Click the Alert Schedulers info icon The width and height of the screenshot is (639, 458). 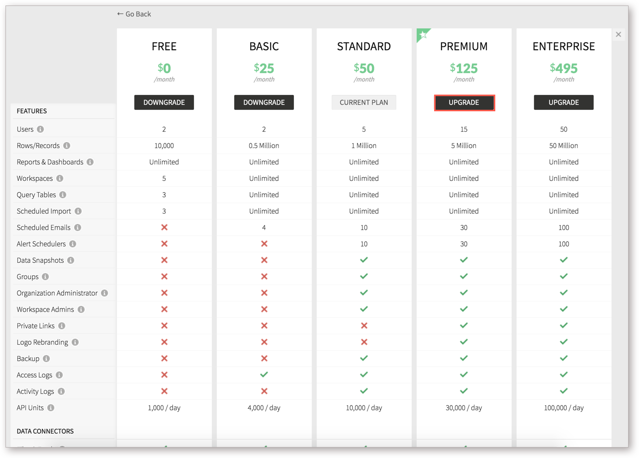click(72, 243)
